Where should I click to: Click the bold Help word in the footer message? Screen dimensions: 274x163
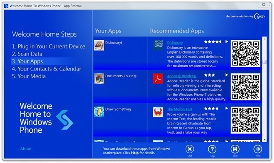[x=135, y=153]
